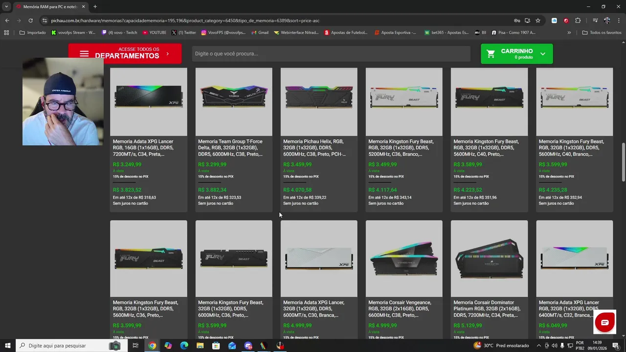Open Adata XPG Lancer 6000MT/s Branca title

click(313, 309)
